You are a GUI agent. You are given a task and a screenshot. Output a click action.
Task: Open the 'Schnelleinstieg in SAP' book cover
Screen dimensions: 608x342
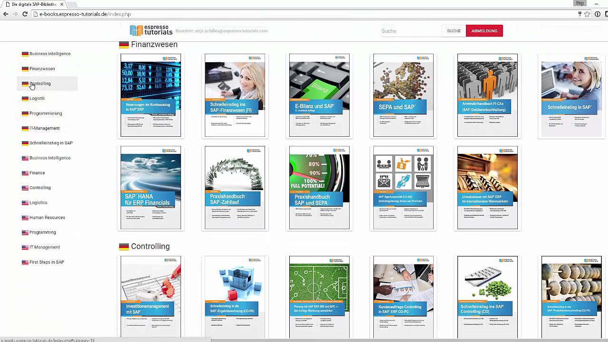tap(571, 95)
